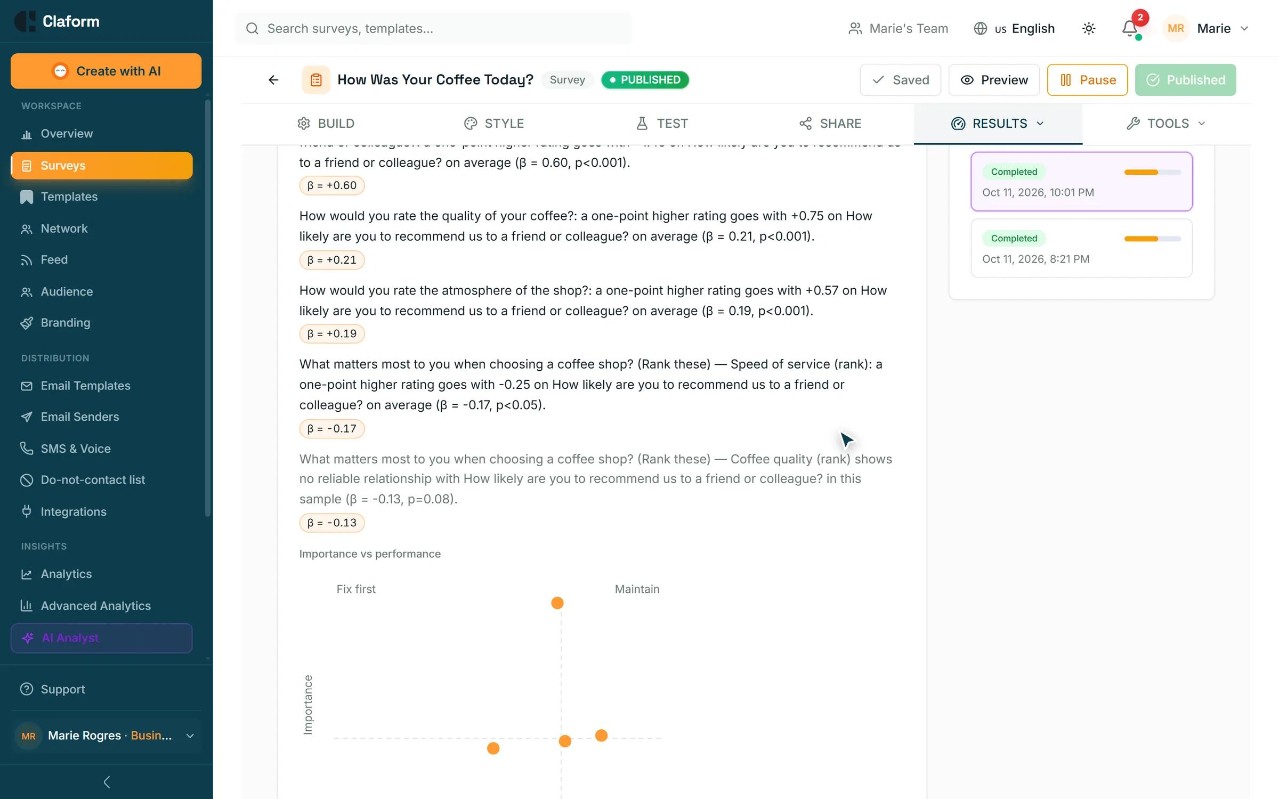Image resolution: width=1279 pixels, height=799 pixels.
Task: Expand the RESULTS tab dropdown
Action: click(x=1040, y=124)
